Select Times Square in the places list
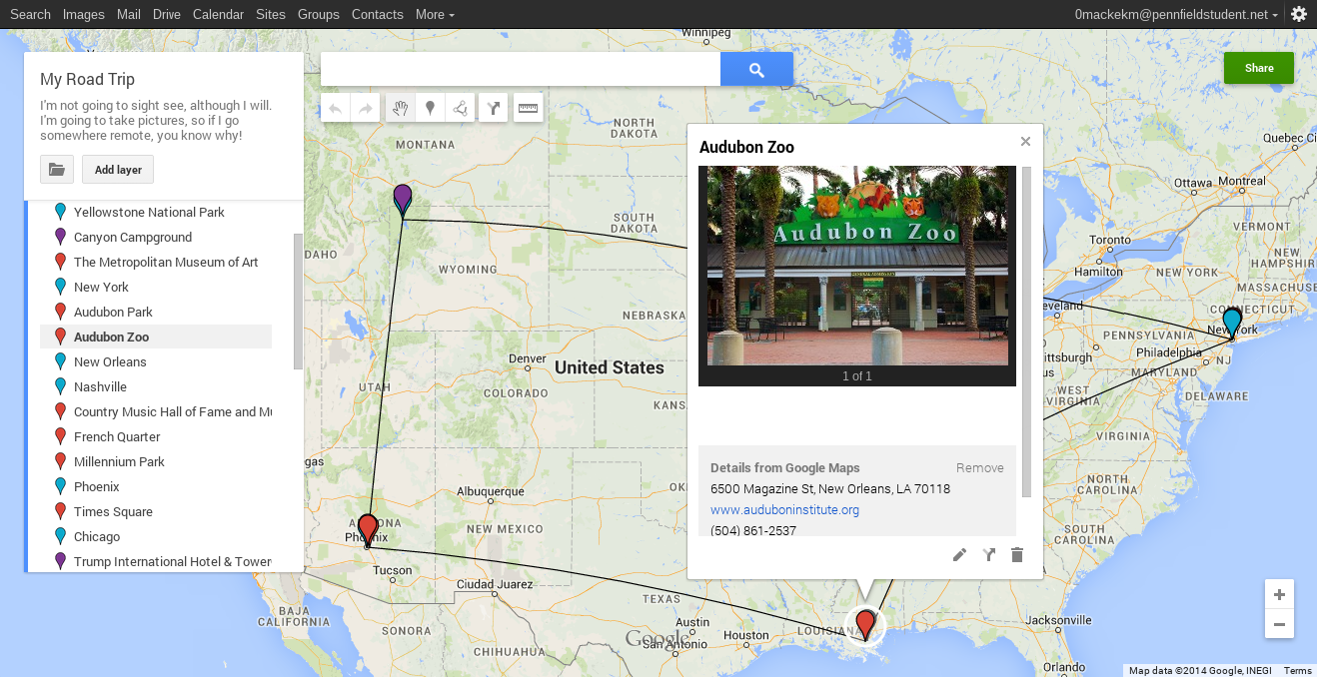 coord(113,511)
